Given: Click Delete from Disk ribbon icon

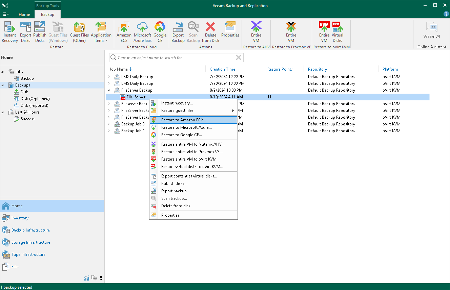Looking at the screenshot, I should click(211, 32).
